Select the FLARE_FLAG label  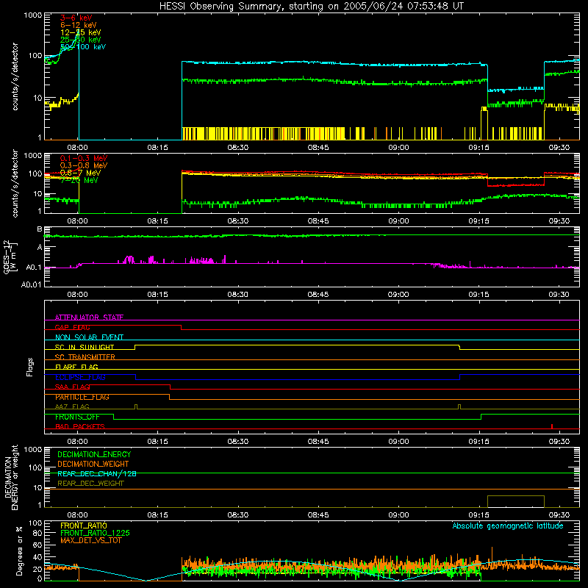[76, 367]
